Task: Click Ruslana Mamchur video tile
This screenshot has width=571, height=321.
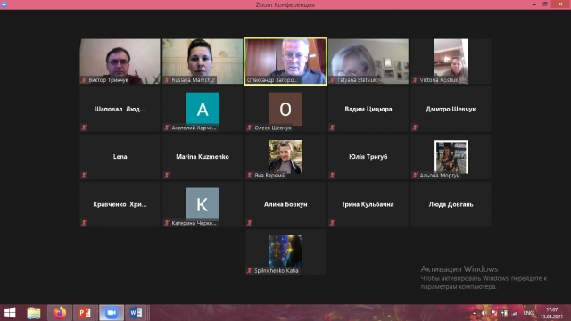Action: 203,62
